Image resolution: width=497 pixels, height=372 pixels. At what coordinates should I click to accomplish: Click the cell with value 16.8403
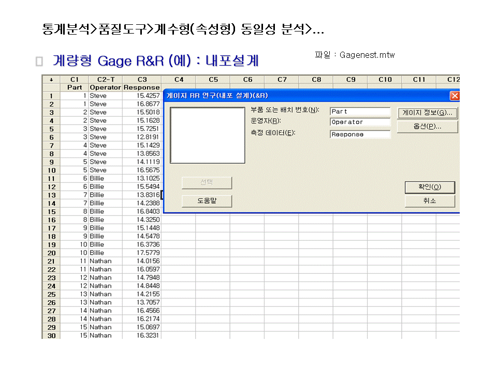click(142, 211)
